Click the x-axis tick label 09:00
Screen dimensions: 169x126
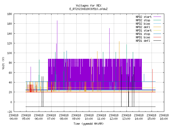(76, 119)
